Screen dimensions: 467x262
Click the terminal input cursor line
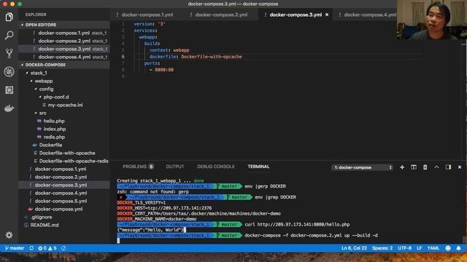[x=118, y=241]
